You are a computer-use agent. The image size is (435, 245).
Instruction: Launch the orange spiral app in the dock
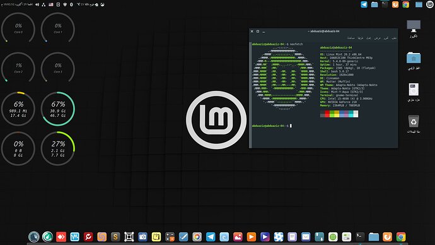click(101, 237)
